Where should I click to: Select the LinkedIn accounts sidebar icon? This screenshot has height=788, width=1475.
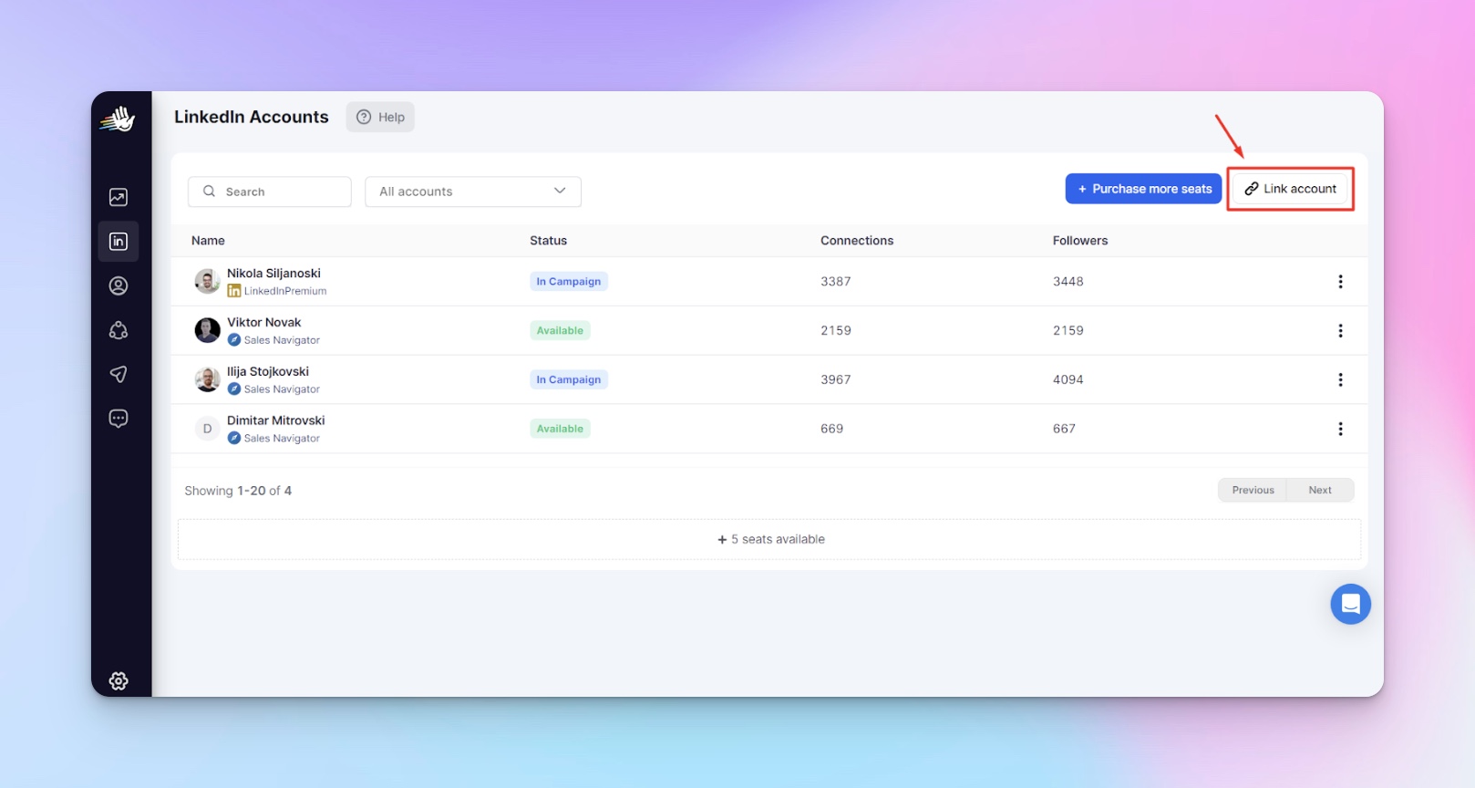(x=119, y=242)
